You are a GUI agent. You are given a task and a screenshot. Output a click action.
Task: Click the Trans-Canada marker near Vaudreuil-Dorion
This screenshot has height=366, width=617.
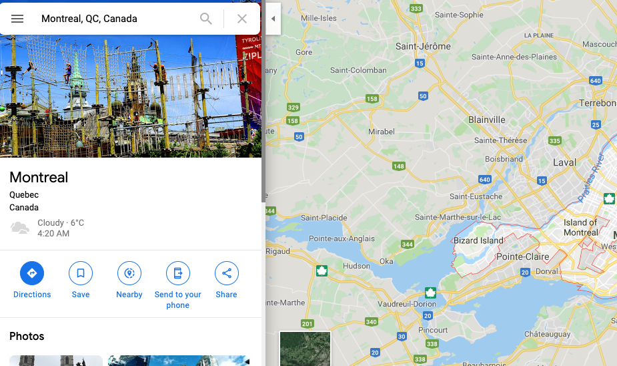(430, 293)
